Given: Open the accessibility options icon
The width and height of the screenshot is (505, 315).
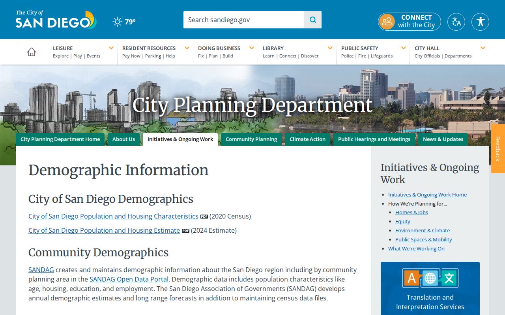Looking at the screenshot, I should pyautogui.click(x=480, y=22).
